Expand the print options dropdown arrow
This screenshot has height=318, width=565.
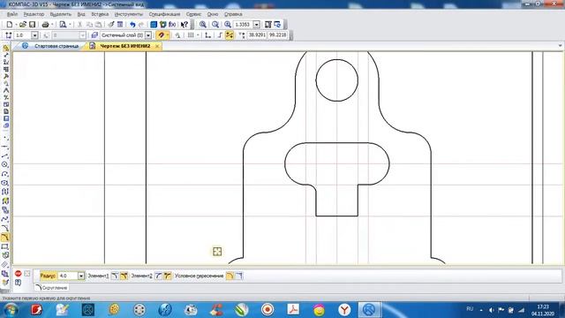(x=52, y=25)
